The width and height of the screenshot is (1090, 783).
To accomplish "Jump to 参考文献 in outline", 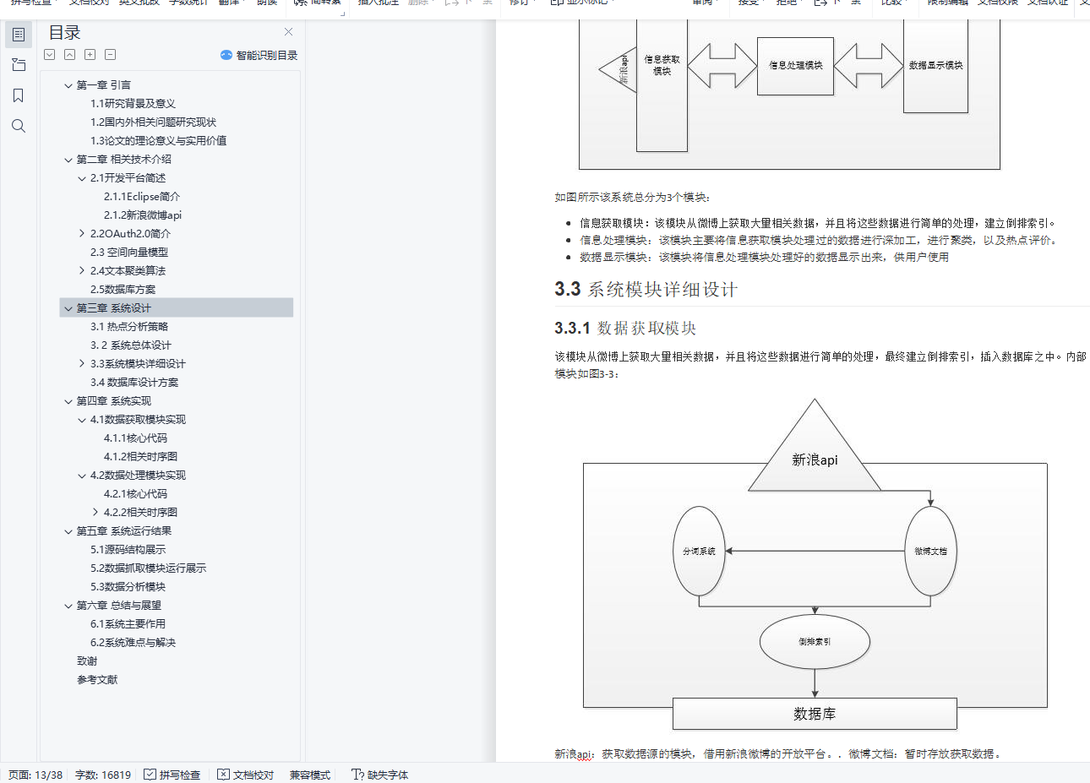I will (97, 680).
